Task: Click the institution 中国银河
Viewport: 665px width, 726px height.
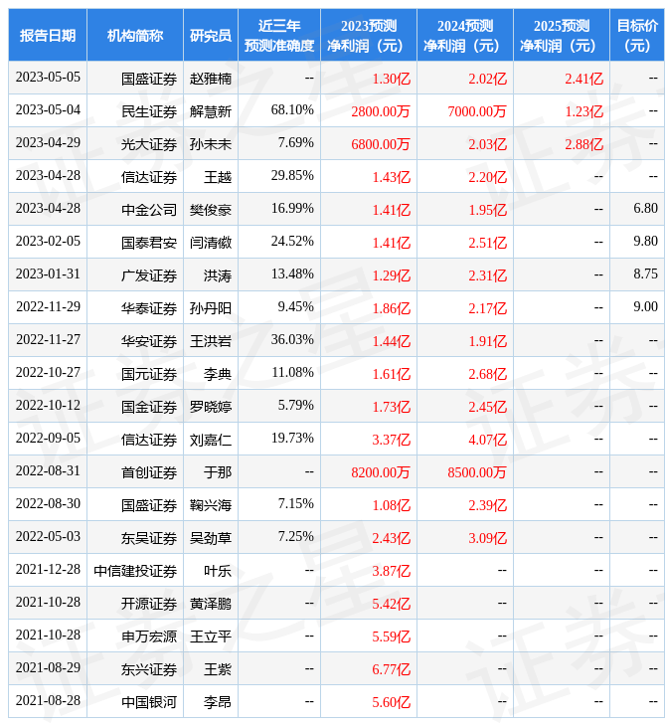Action: [149, 703]
